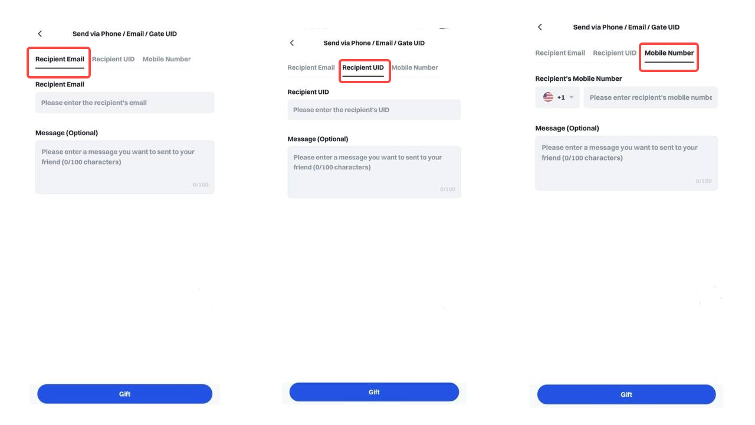Select Mobile Number tab on the email screen
This screenshot has height=425, width=755.
coord(166,59)
